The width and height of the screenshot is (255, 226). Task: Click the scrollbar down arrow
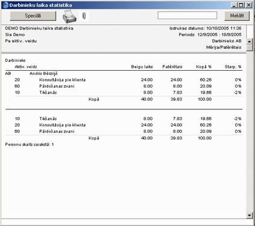[x=250, y=215]
